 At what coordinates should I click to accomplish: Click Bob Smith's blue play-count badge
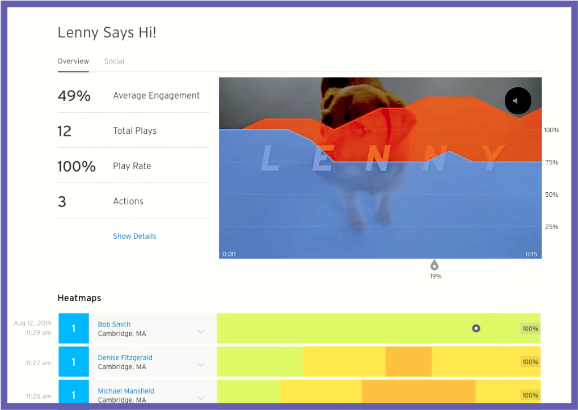(73, 328)
